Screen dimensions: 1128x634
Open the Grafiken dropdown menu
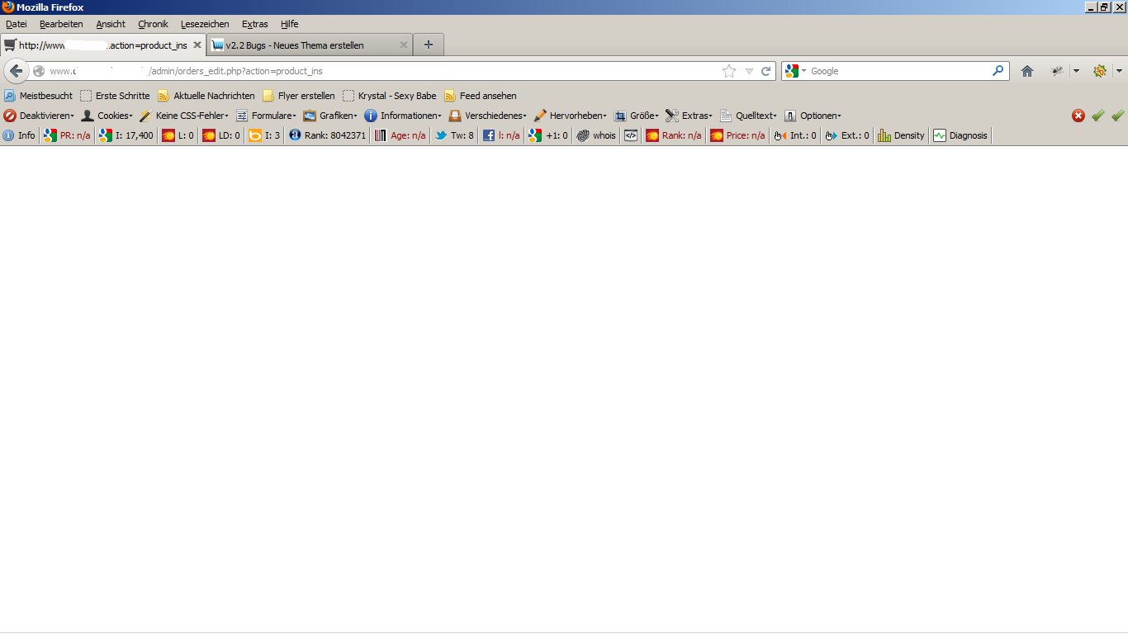coord(330,116)
